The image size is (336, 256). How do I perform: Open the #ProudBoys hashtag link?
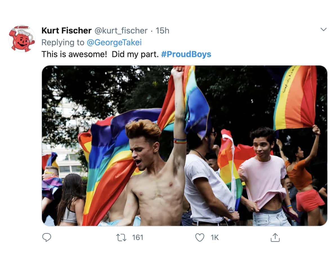pyautogui.click(x=186, y=54)
